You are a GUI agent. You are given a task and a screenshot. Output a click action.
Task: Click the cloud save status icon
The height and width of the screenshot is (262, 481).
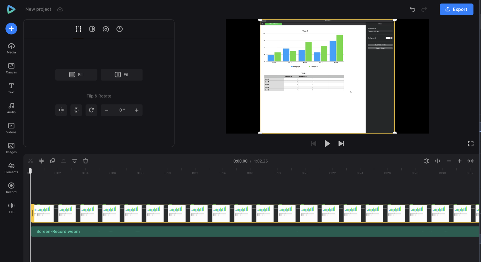coord(60,9)
